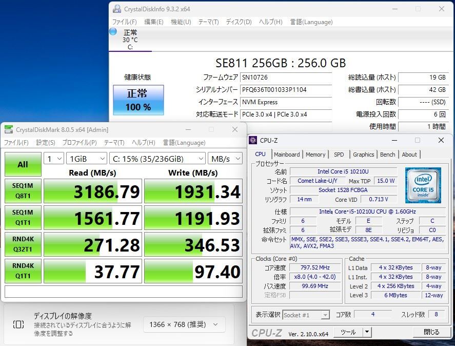Screen dimensions: 455x346
Task: Switch to the About tab in CPU-Z
Action: pyautogui.click(x=409, y=155)
